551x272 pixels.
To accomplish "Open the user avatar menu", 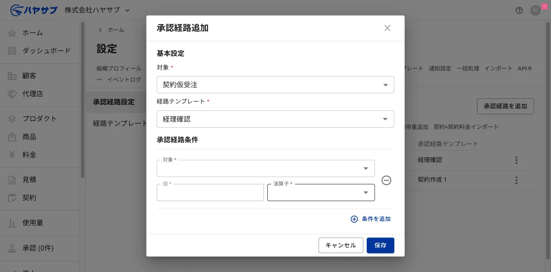I will 536,10.
